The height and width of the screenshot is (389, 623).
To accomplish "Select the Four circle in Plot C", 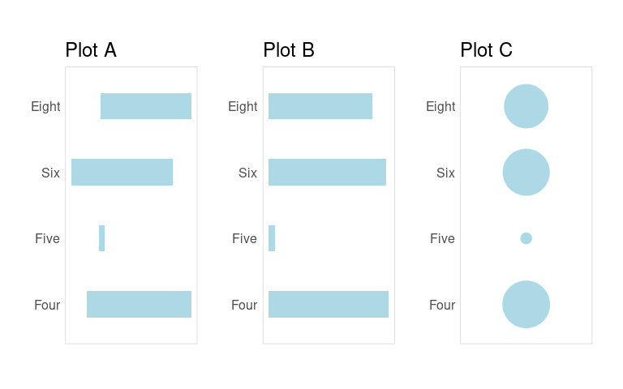I will [526, 305].
